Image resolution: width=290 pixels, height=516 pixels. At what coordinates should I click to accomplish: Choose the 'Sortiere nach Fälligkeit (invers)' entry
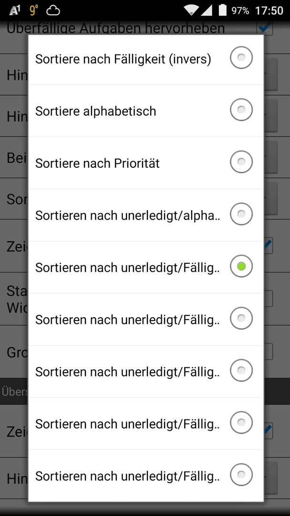[x=123, y=59]
